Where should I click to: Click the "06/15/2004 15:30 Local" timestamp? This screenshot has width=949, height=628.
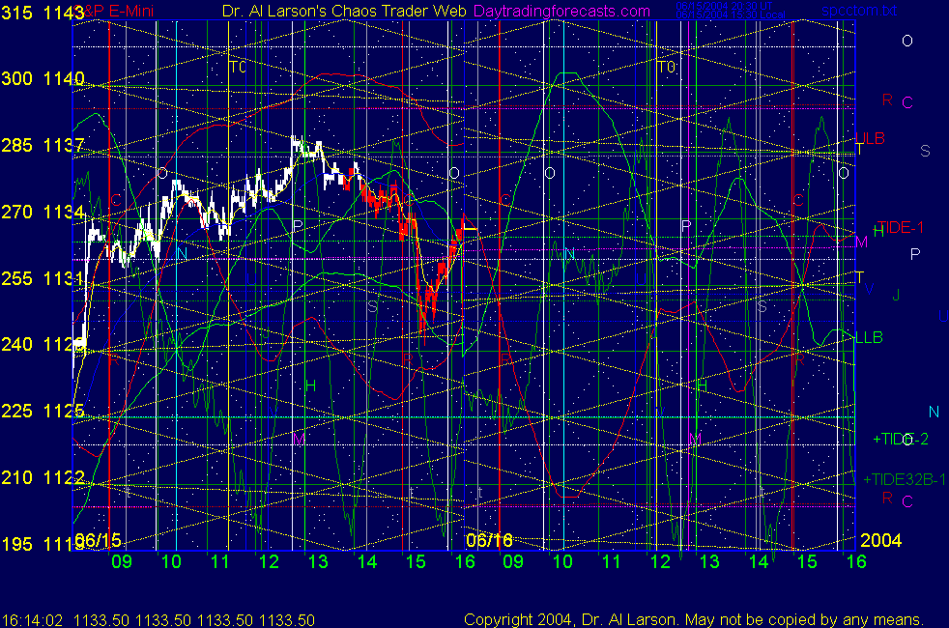click(x=731, y=14)
